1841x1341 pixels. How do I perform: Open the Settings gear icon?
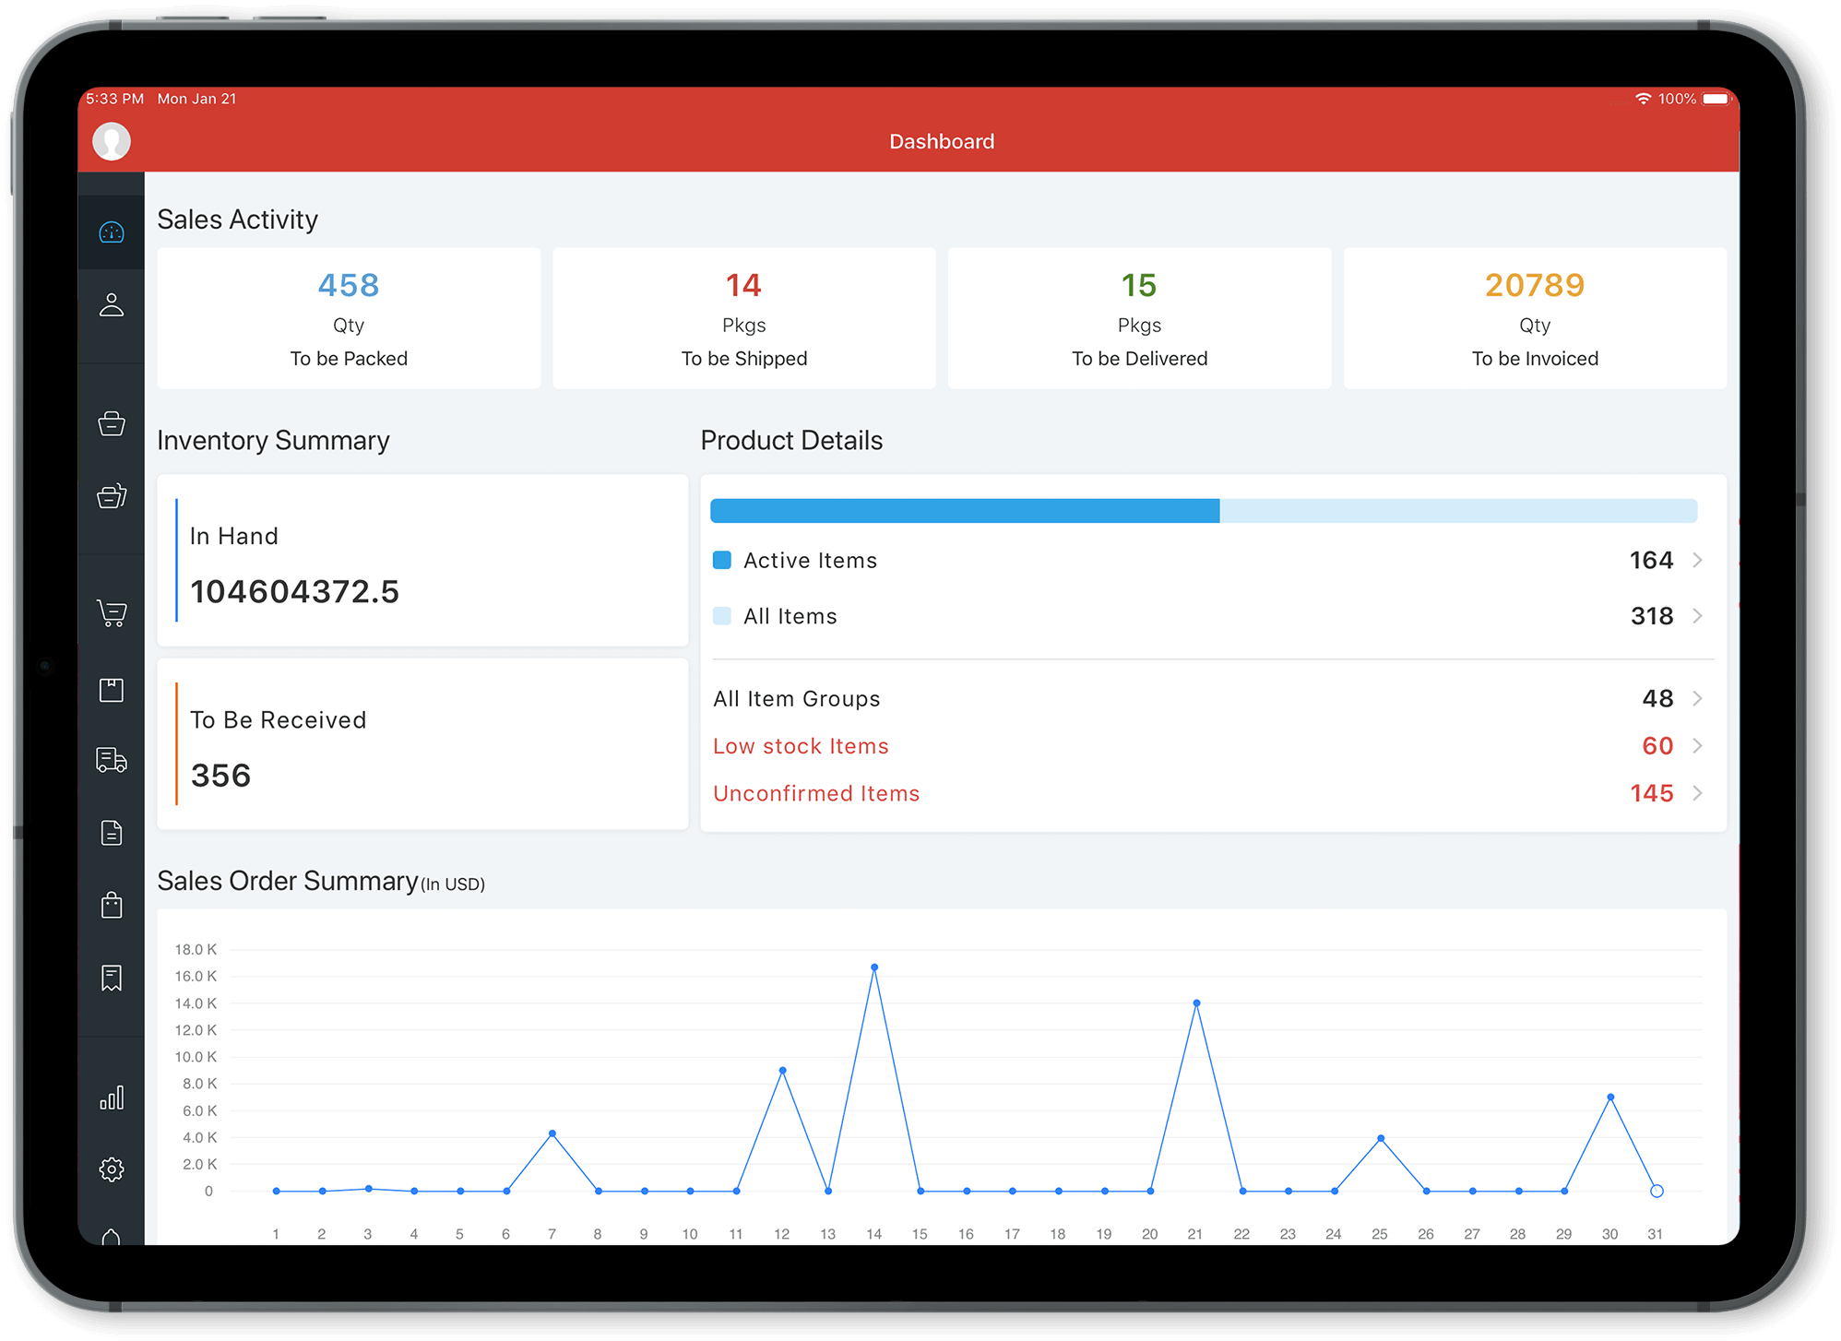pyautogui.click(x=111, y=1169)
